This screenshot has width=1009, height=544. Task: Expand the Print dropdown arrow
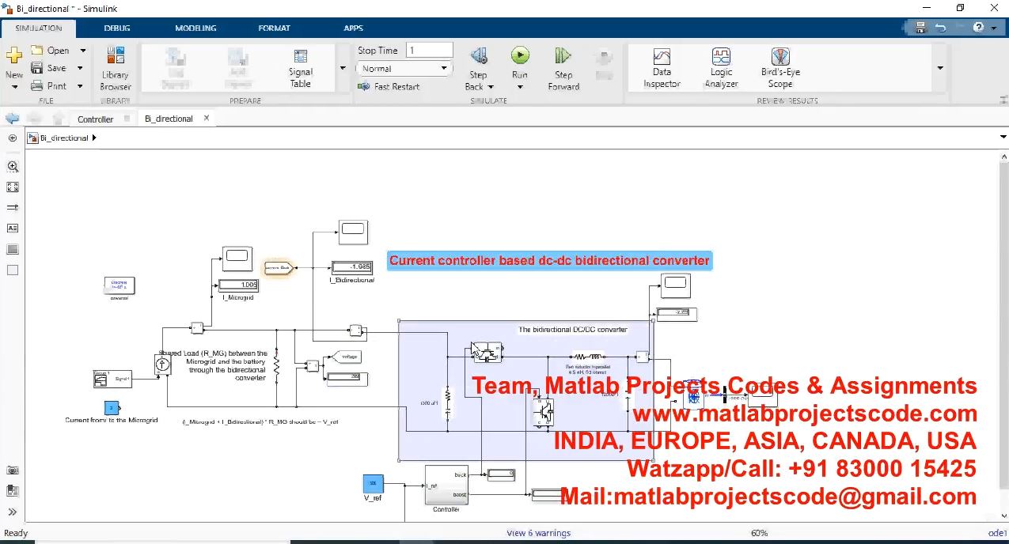coord(80,85)
